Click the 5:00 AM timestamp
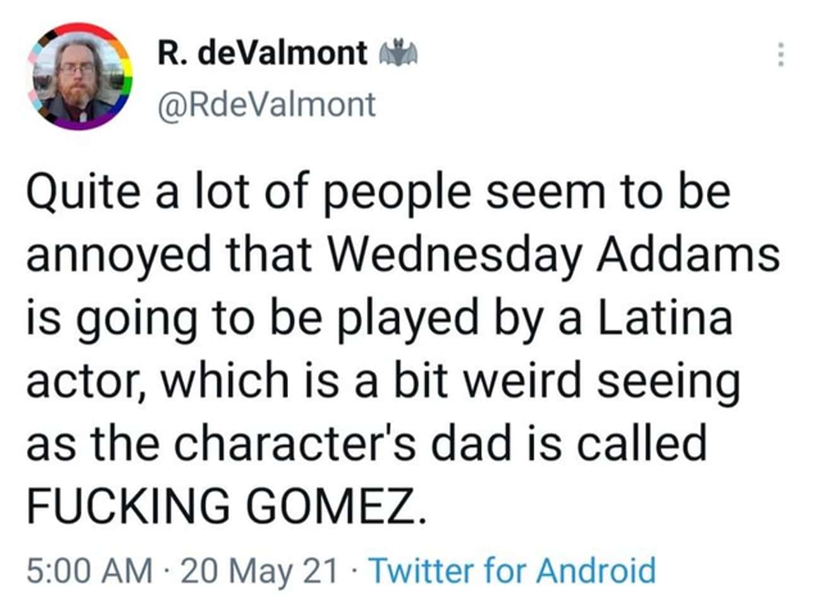 point(89,570)
